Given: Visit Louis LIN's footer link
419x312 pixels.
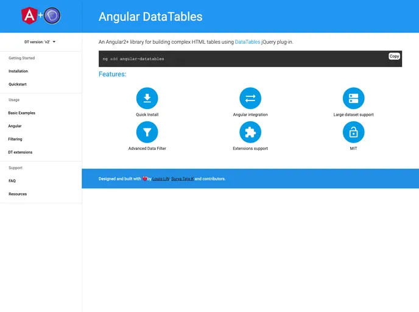Looking at the screenshot, I should (161, 179).
